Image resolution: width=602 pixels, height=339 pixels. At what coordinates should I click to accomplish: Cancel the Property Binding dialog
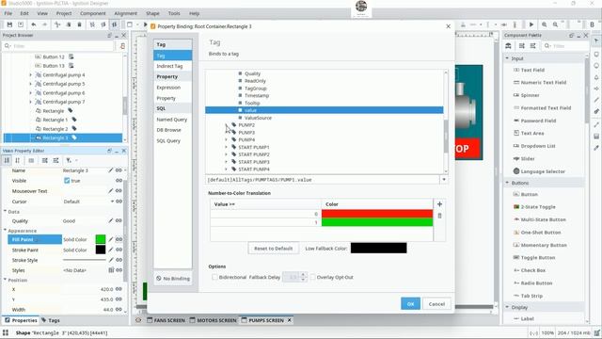coord(436,303)
